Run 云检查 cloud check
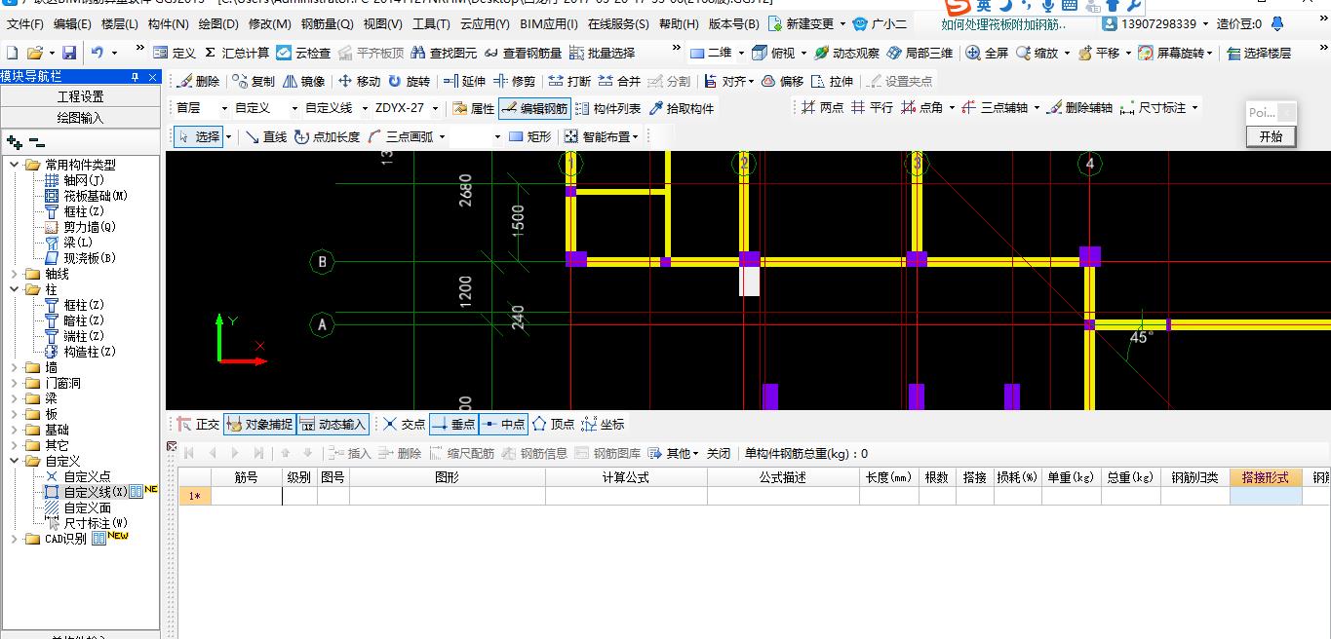The image size is (1331, 639). [x=303, y=53]
